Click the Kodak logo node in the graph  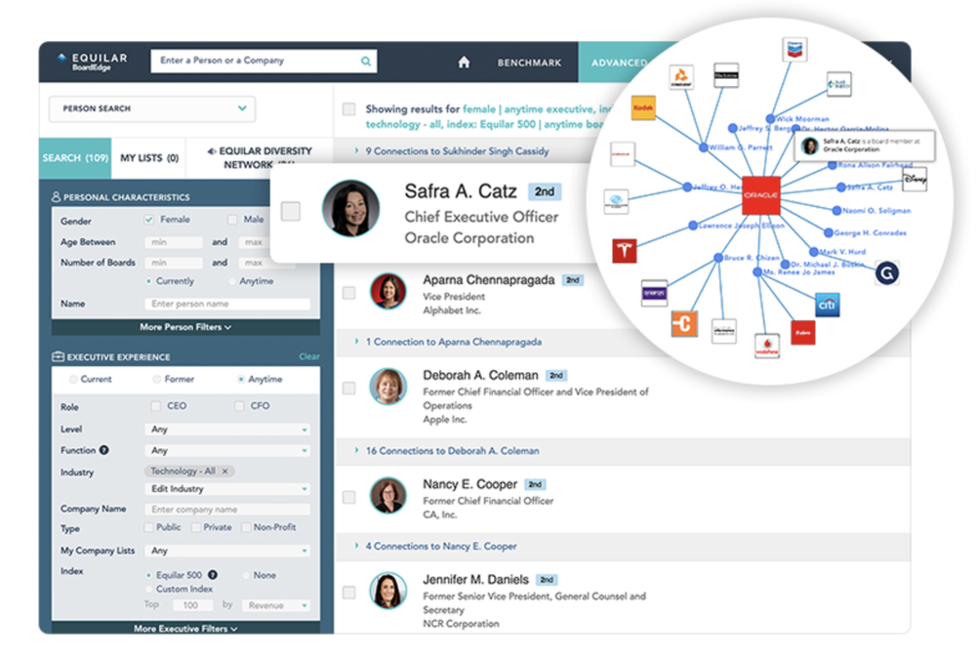(643, 107)
